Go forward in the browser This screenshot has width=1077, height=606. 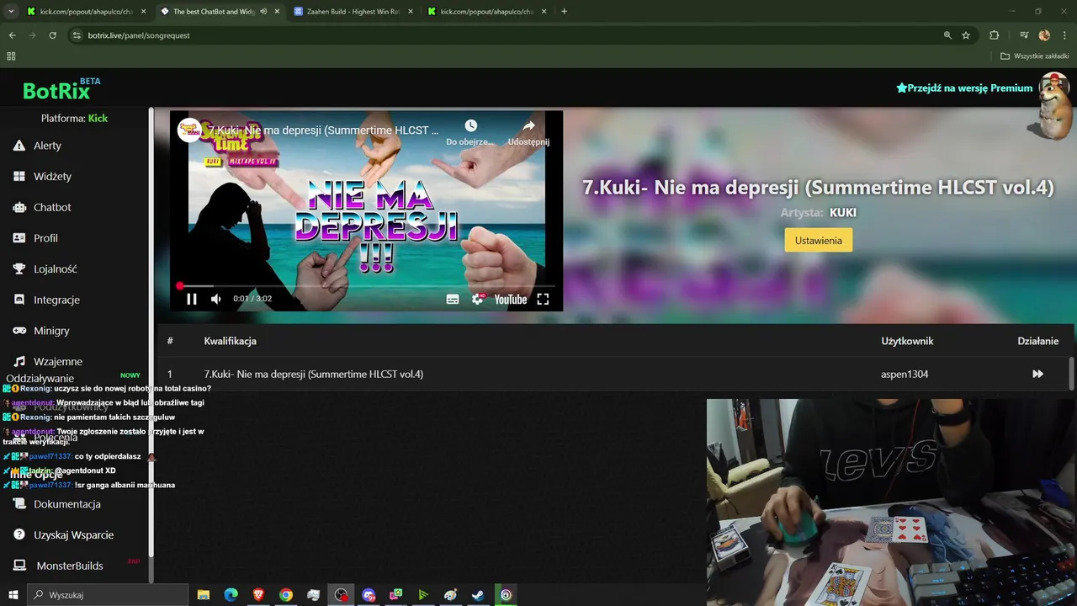(x=32, y=35)
